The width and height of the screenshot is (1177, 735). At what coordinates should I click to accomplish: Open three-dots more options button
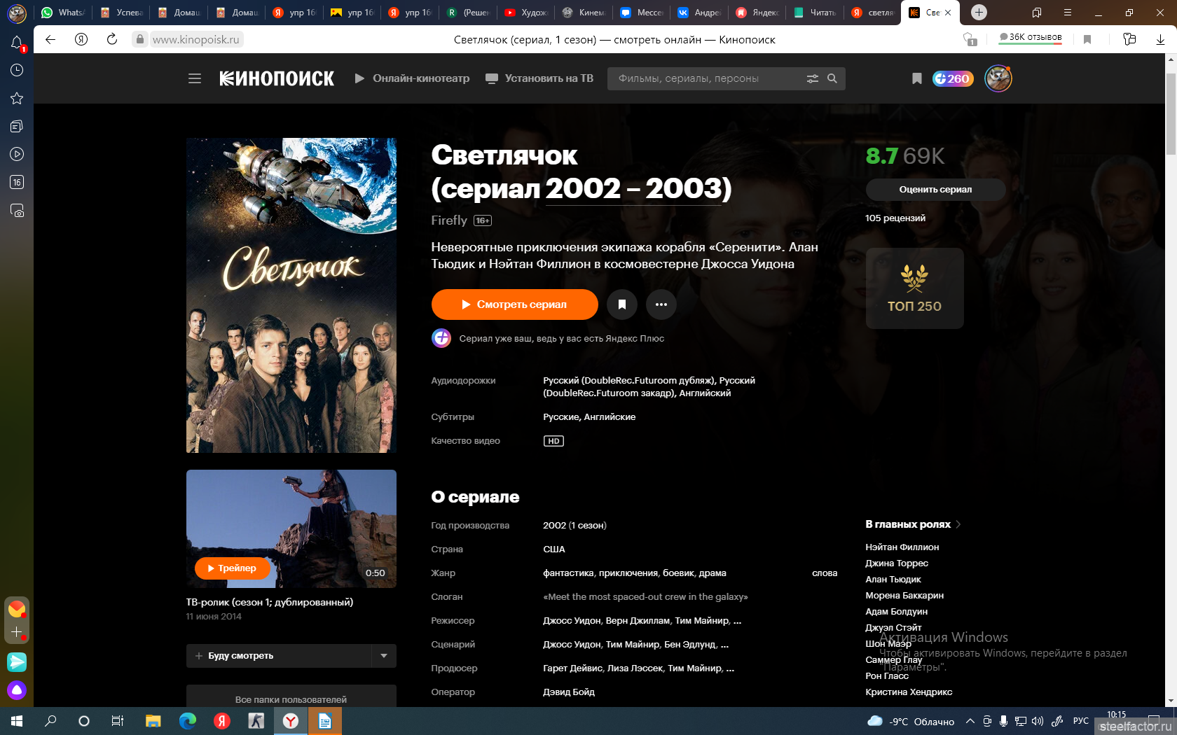click(661, 304)
